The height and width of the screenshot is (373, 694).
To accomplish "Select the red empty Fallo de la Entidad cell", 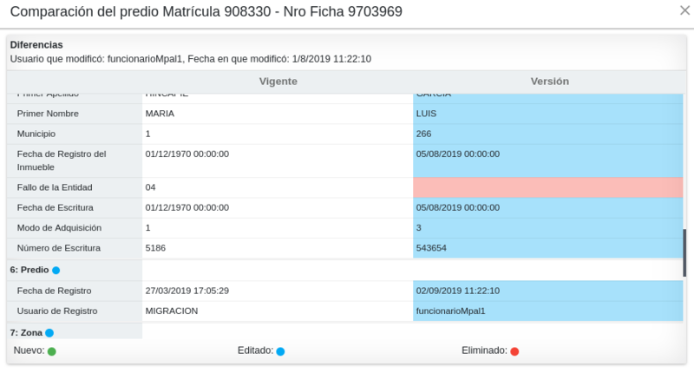I will pyautogui.click(x=547, y=187).
